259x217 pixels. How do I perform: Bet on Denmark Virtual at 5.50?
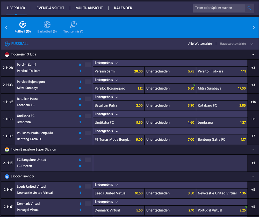tap(119, 210)
